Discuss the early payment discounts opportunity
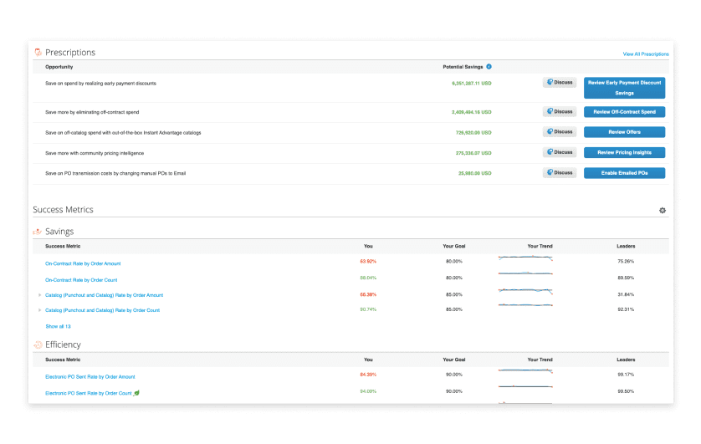Viewport: 701px width, 444px height. [560, 82]
